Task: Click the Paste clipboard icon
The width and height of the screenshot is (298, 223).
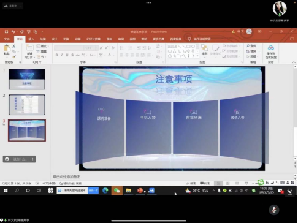Action: click(7, 48)
